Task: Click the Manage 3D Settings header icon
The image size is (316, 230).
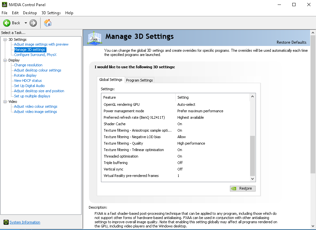Action: pyautogui.click(x=95, y=38)
